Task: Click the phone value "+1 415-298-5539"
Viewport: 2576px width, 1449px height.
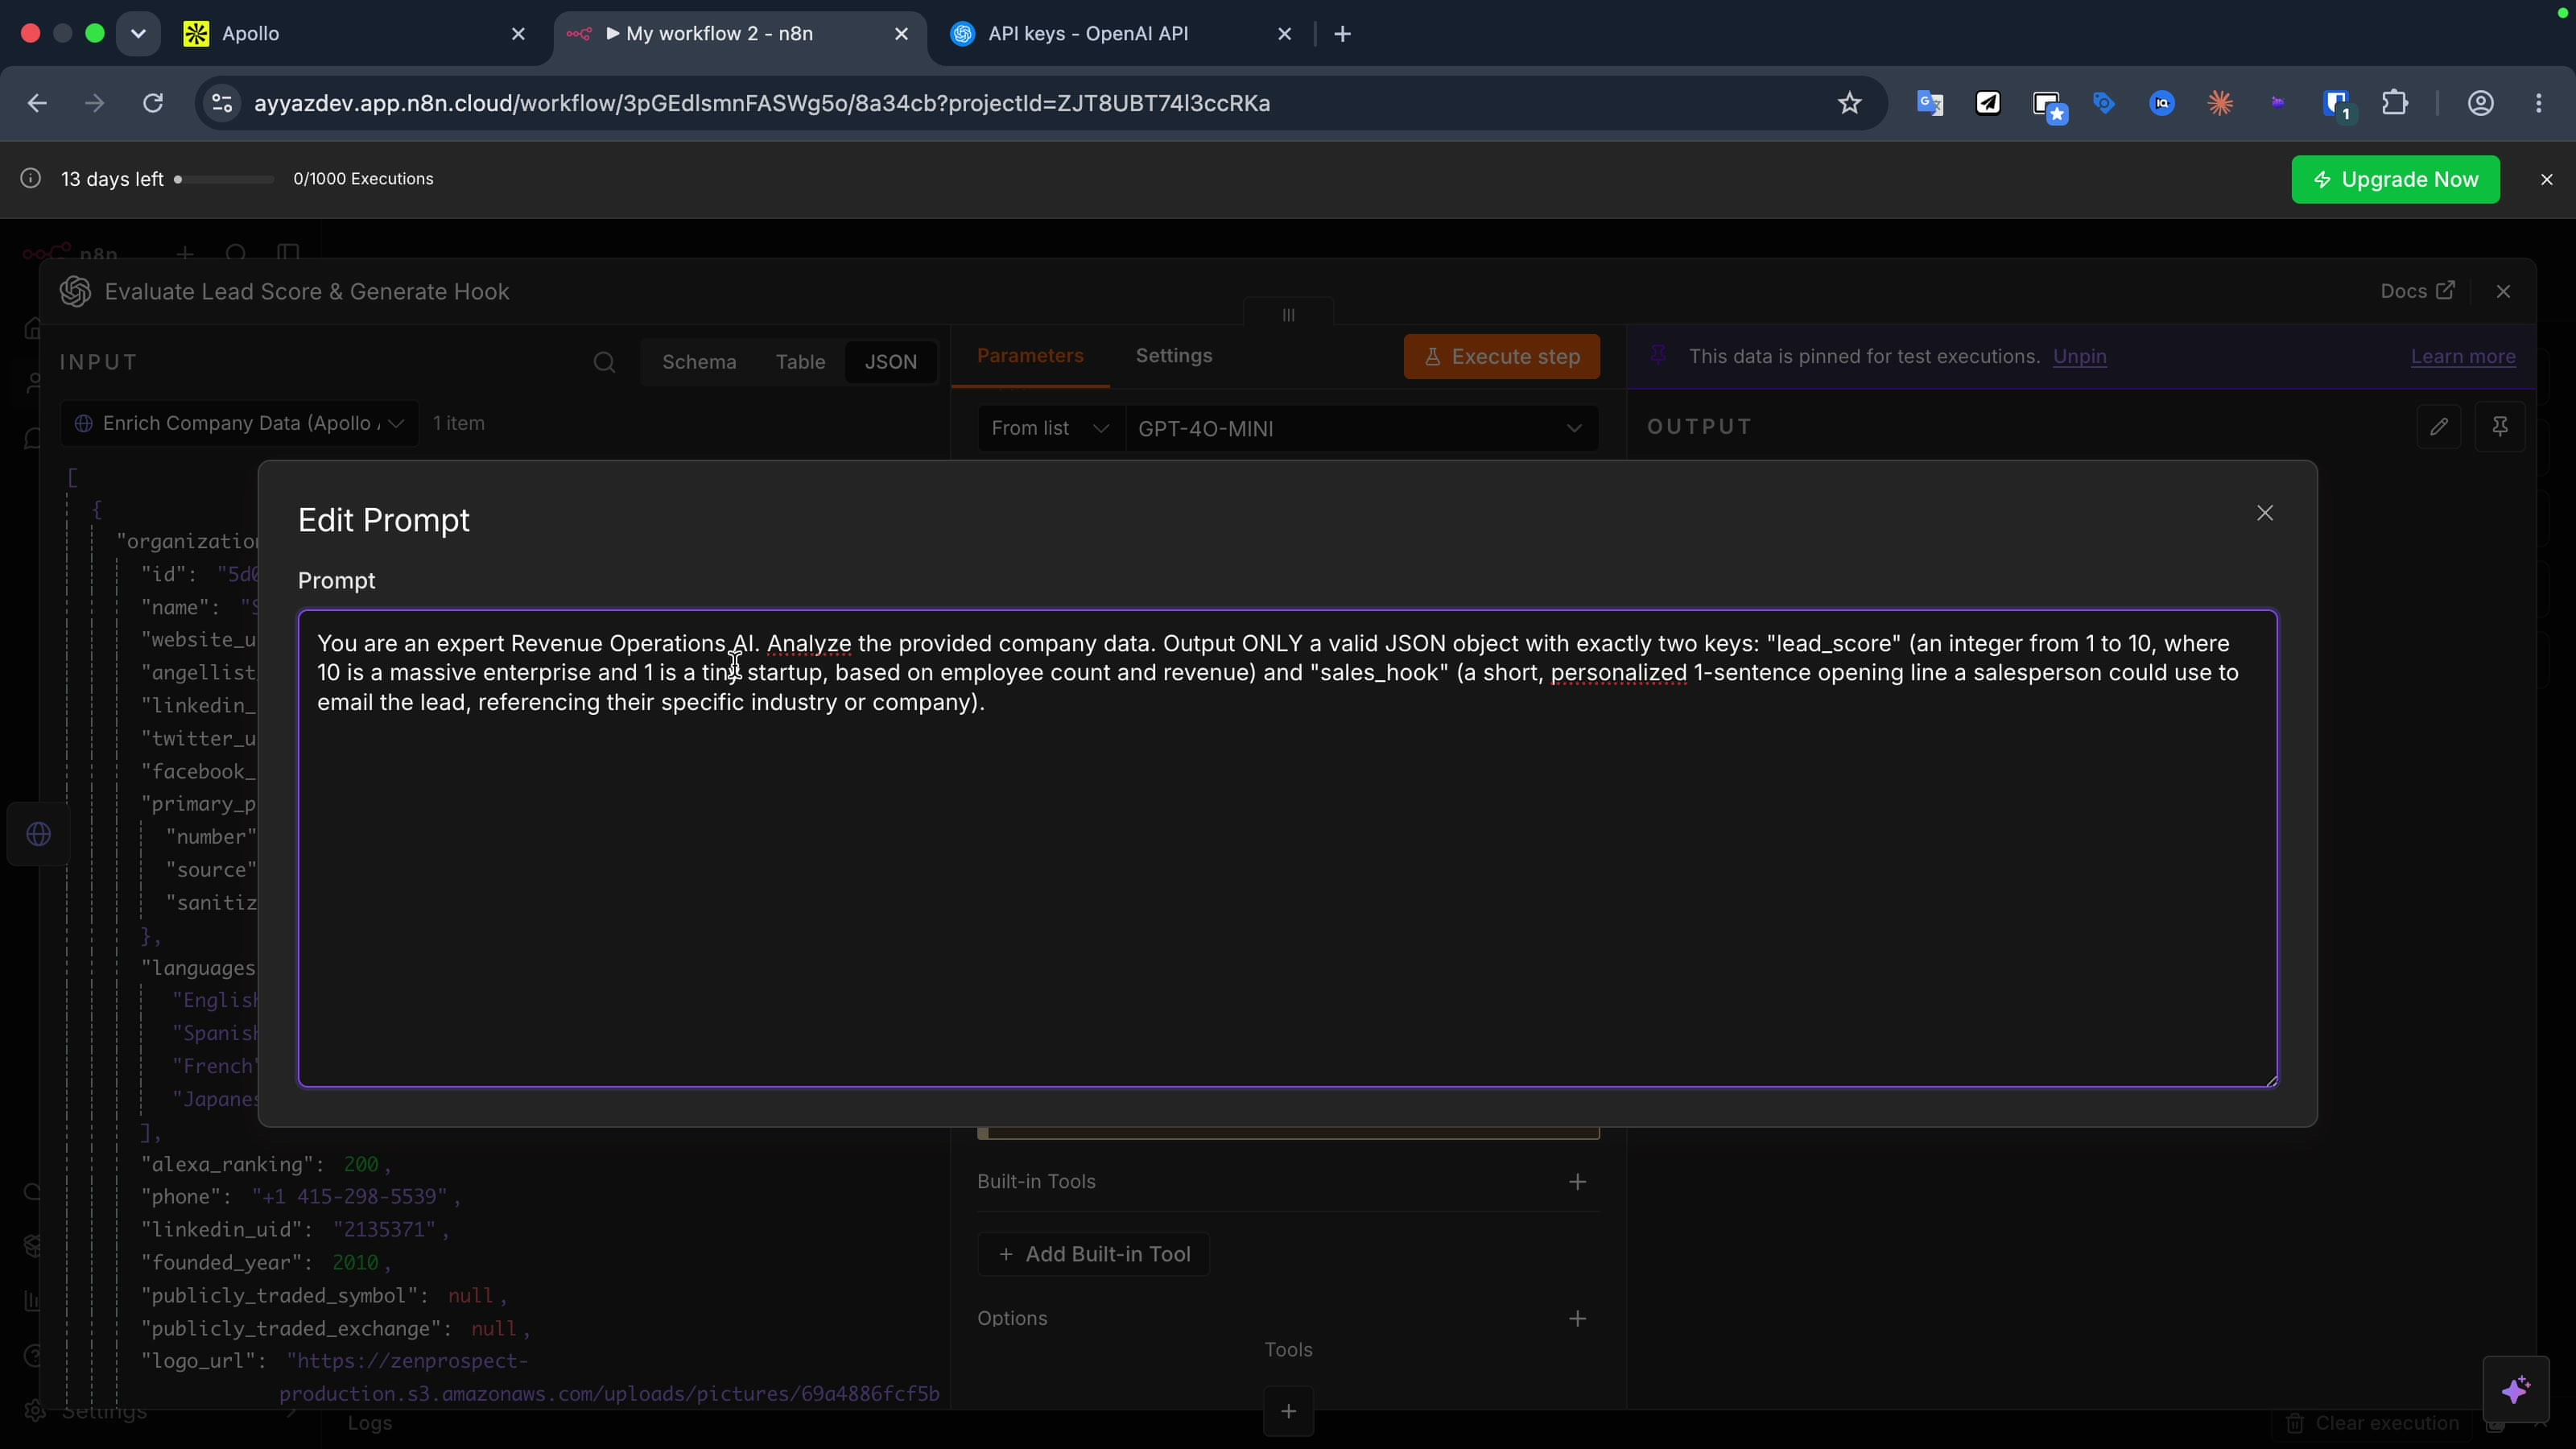Action: coord(349,1197)
